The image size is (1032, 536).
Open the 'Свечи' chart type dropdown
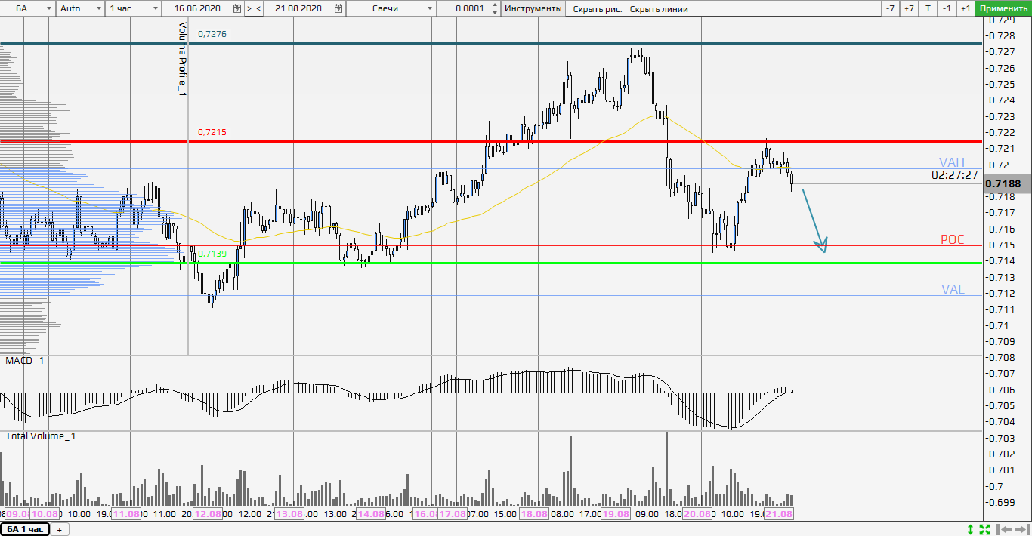point(430,8)
